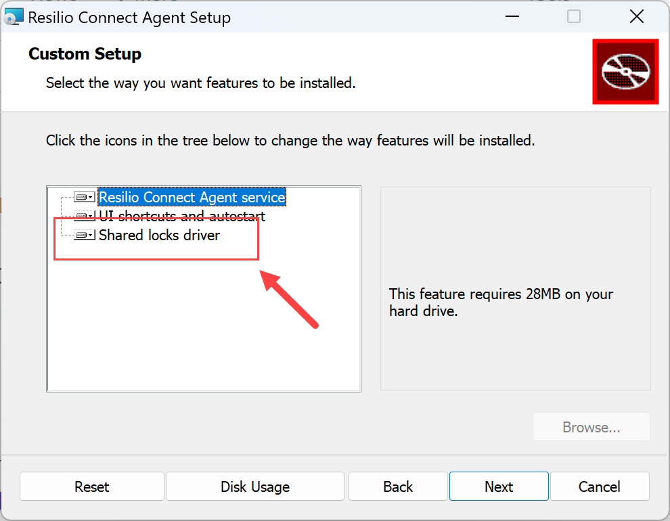Open install options icon for Shared locks driver
This screenshot has width=670, height=521.
[84, 235]
